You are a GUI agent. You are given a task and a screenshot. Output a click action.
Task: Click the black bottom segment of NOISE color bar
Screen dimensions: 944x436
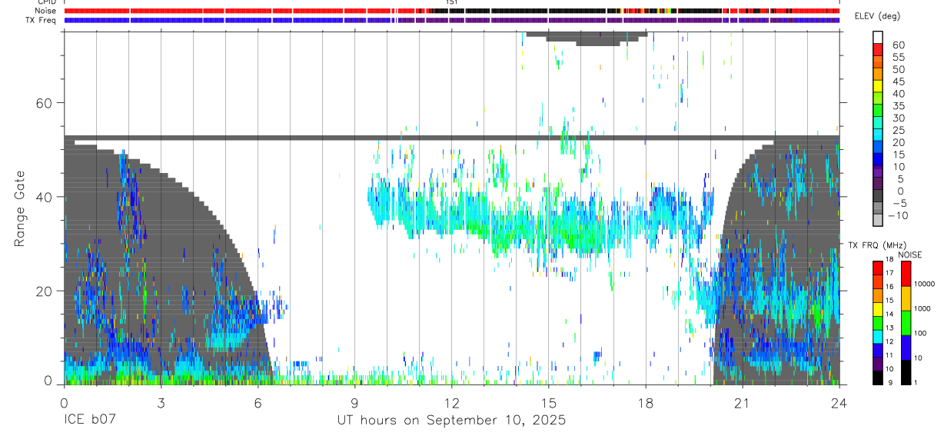[x=906, y=372]
